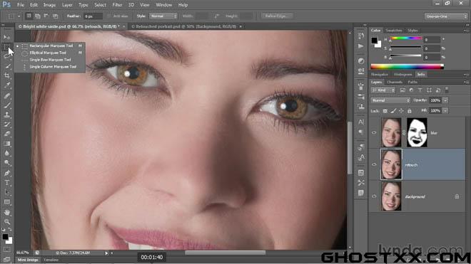Open the Layer menu
The image size is (471, 264).
point(67,5)
